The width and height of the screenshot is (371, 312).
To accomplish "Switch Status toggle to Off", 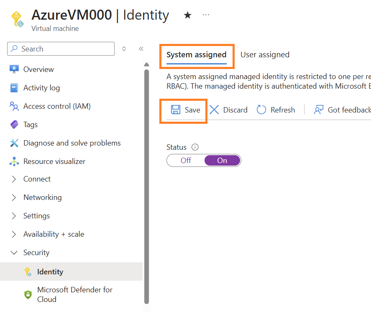I will [186, 160].
